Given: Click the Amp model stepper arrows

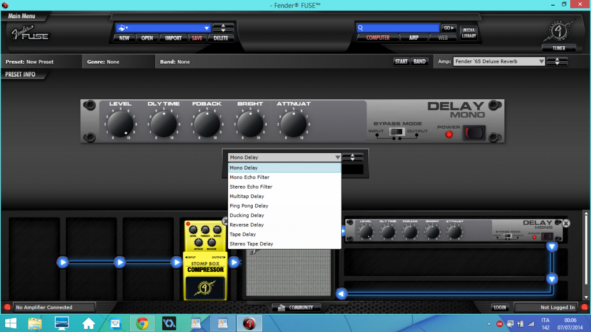Looking at the screenshot, I should click(x=557, y=62).
